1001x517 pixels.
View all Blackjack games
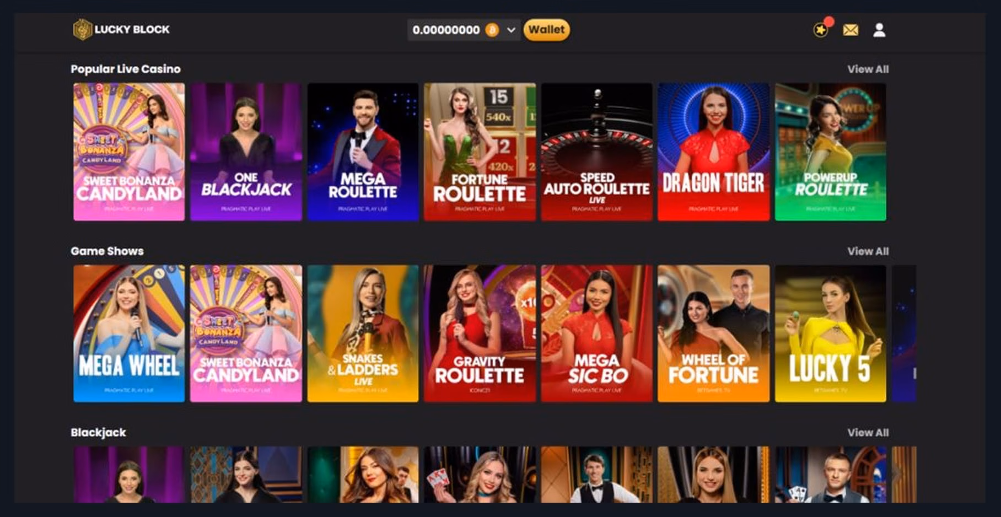point(868,433)
